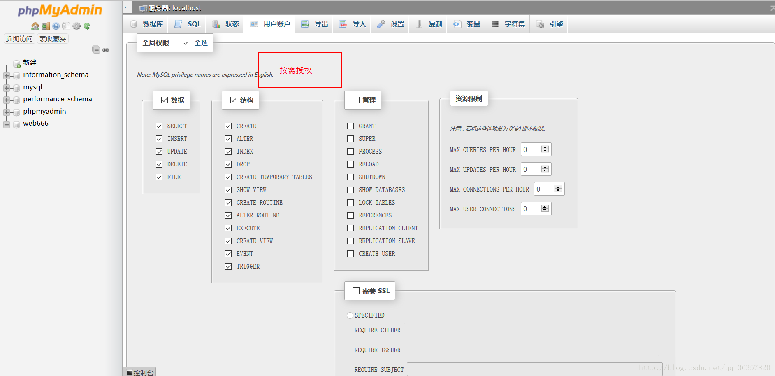775x376 pixels.
Task: Enable the GRANT privilege
Action: coord(350,126)
